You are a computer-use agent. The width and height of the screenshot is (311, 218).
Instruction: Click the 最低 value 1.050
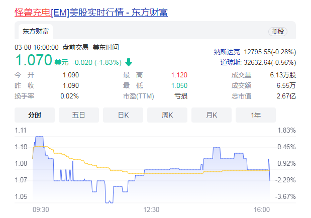tap(179, 86)
